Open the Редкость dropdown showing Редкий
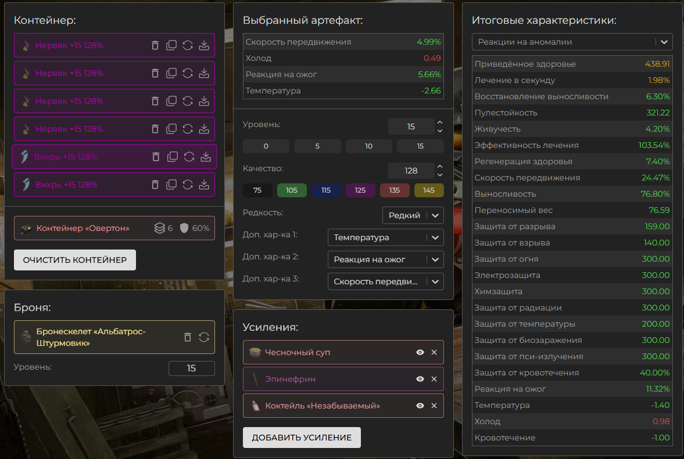Viewport: 684px width, 459px height. click(x=413, y=215)
